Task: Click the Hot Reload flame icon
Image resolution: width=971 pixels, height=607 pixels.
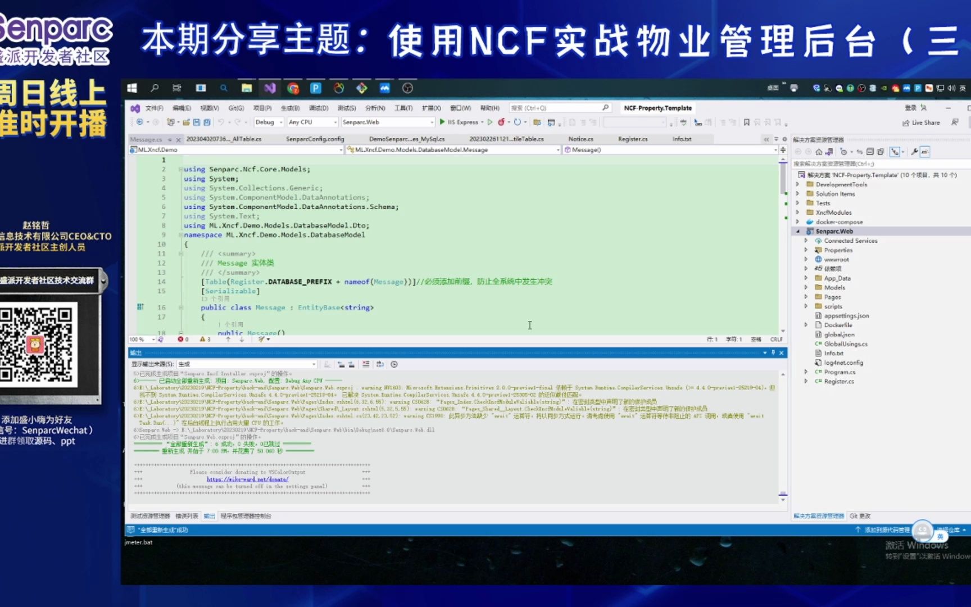Action: coord(501,122)
